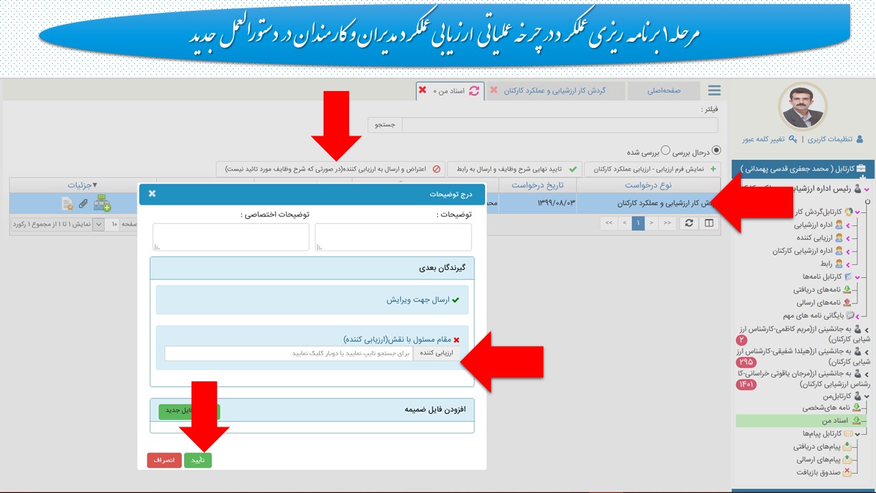Toggle the ارسال جهت ویرایش recipient option
876x493 pixels.
coord(312,300)
